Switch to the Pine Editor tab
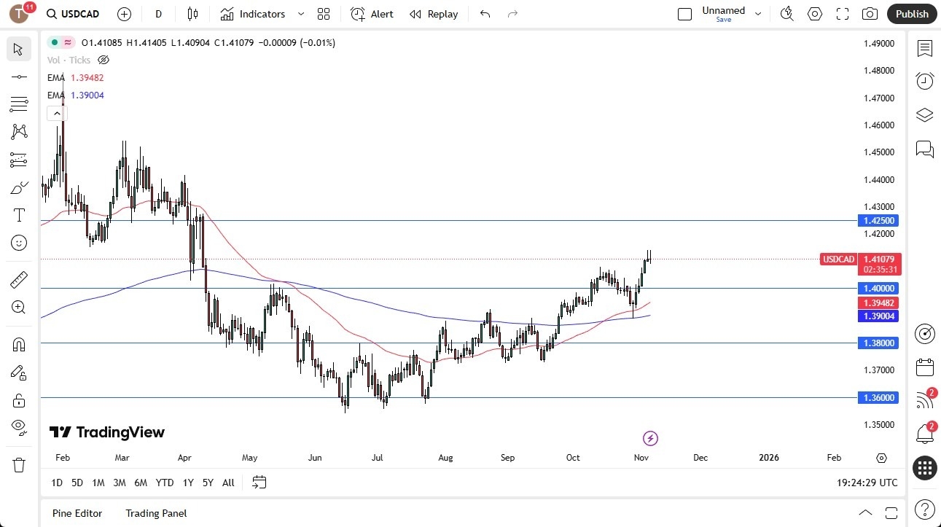Image resolution: width=941 pixels, height=527 pixels. 77,513
